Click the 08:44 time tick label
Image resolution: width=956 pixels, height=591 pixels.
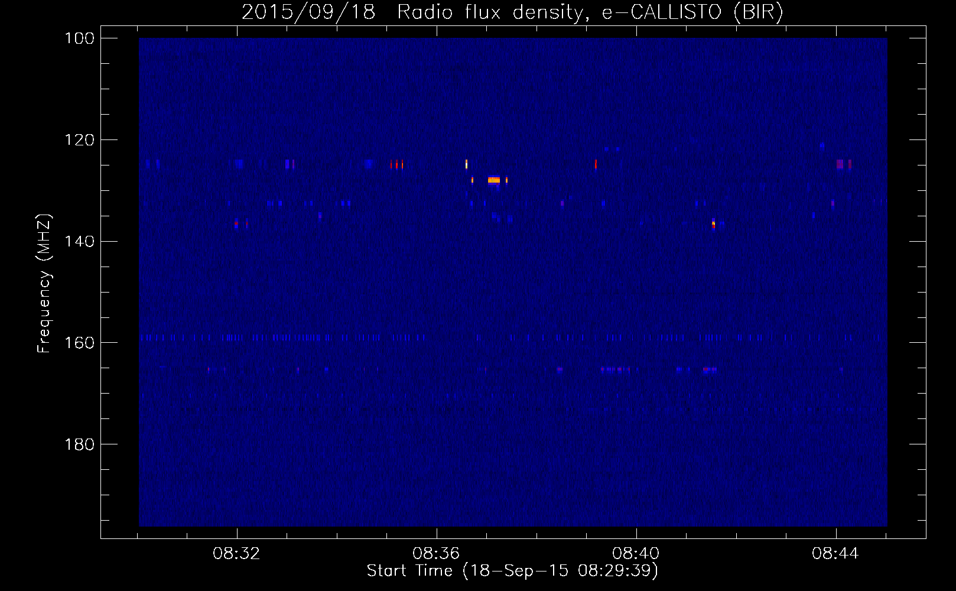click(x=835, y=554)
